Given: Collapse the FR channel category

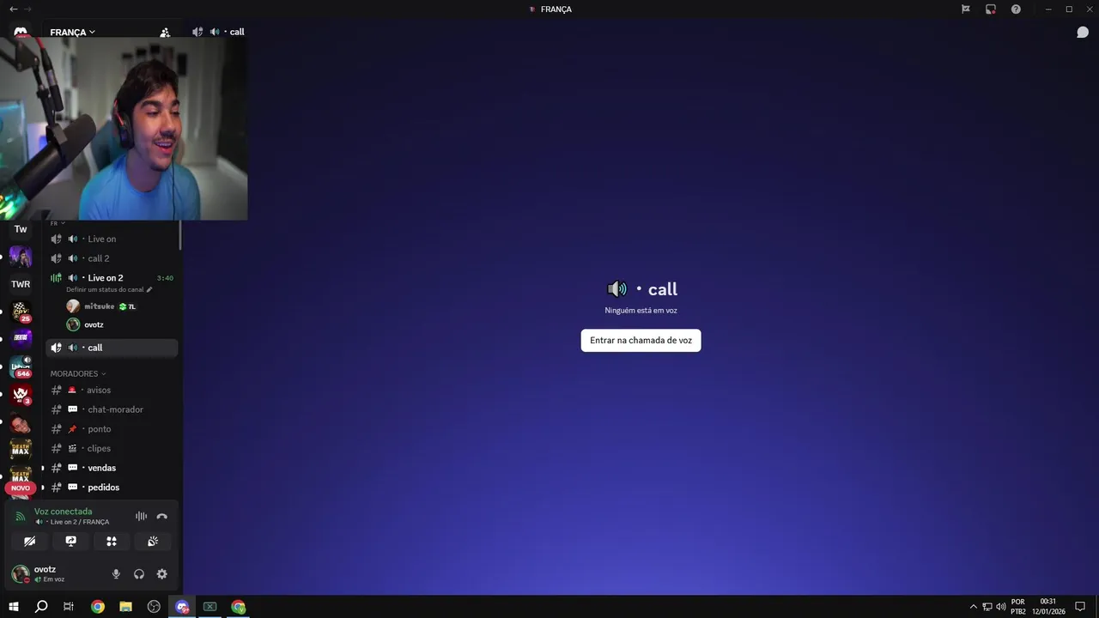Looking at the screenshot, I should 58,223.
